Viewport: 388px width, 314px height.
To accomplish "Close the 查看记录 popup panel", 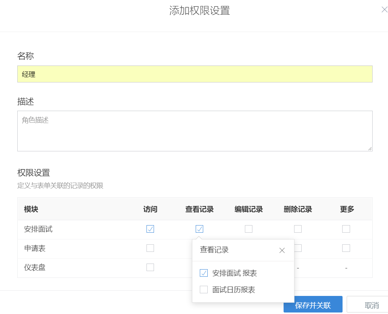I will click(282, 250).
